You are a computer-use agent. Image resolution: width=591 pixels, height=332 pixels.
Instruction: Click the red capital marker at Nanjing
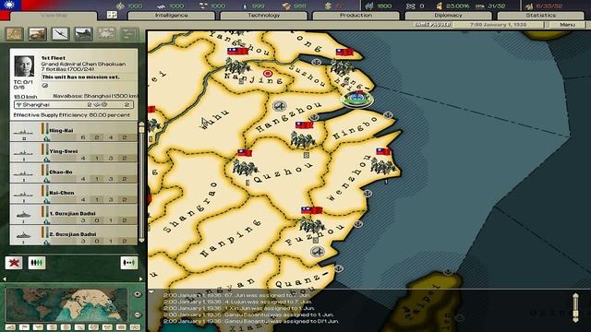pyautogui.click(x=268, y=73)
